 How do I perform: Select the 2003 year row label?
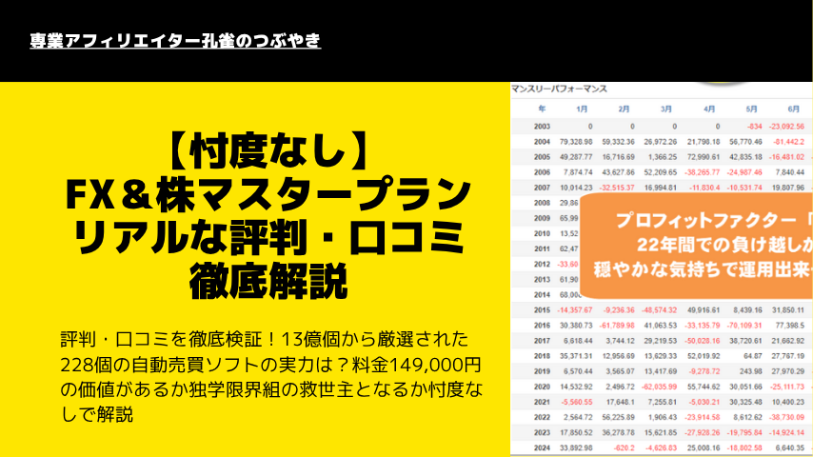pos(543,126)
